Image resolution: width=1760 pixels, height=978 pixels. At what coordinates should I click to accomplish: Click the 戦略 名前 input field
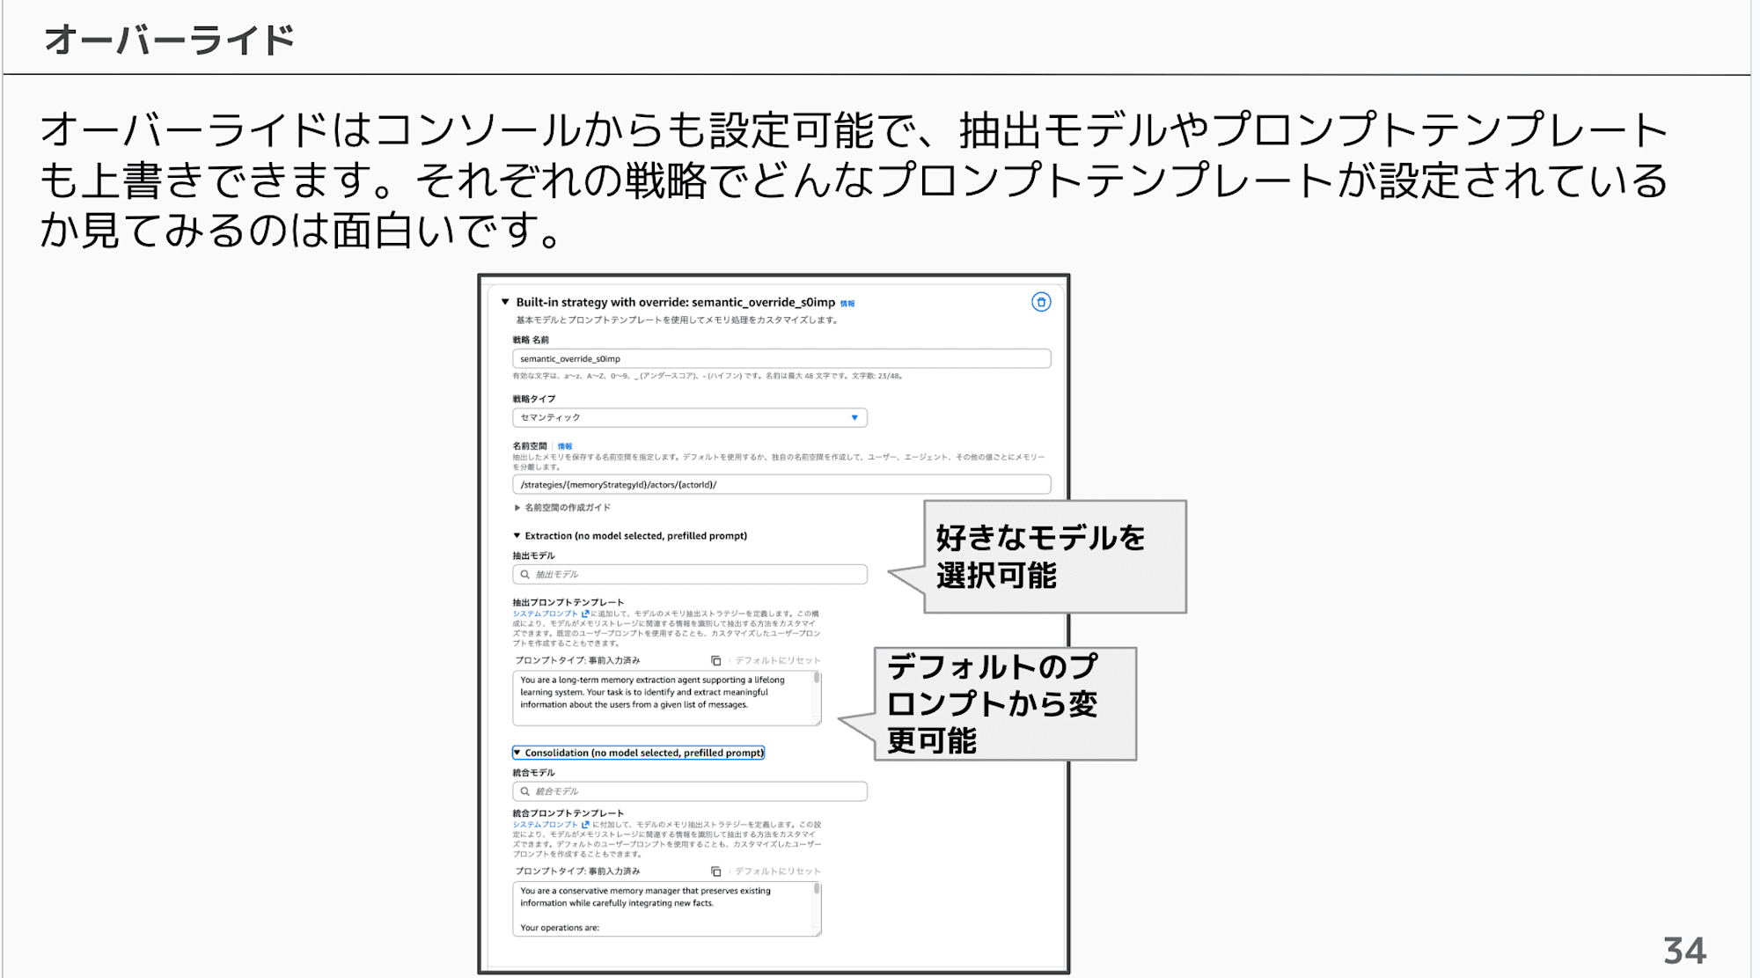point(781,358)
